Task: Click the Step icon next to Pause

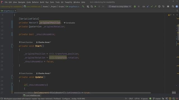Action: 103,6
